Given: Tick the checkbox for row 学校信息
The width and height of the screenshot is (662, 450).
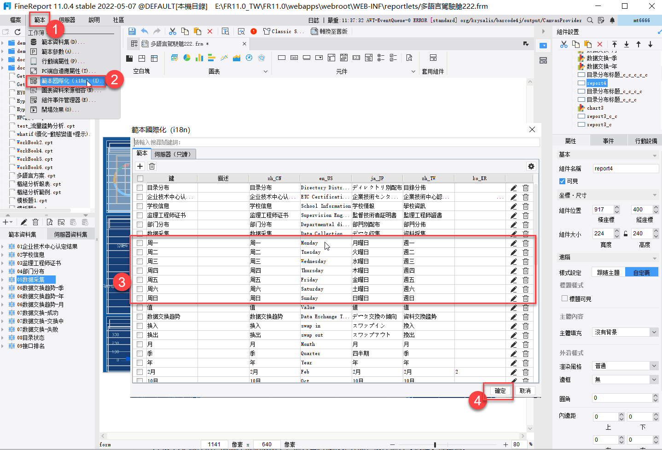Looking at the screenshot, I should (140, 206).
